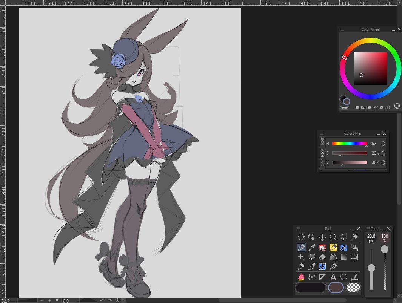Select the Blend droplets tool
The image size is (402, 303).
[x=333, y=257]
